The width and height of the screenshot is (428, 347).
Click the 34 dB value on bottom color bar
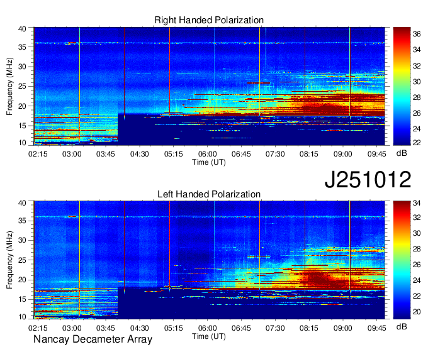coord(417,203)
